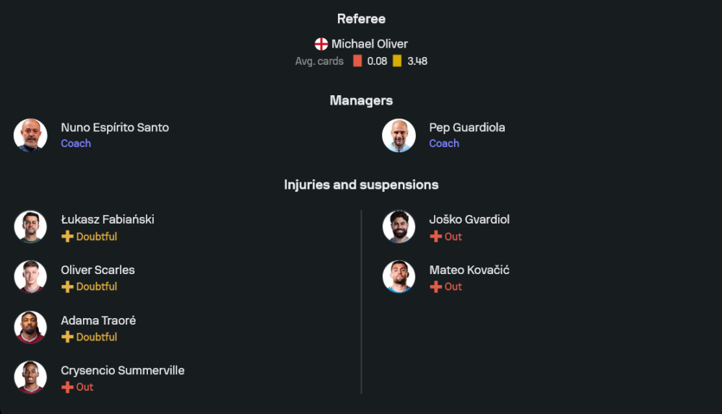The width and height of the screenshot is (722, 414).
Task: Click the doubtful cross icon under Oliver Scarles
Action: tap(67, 286)
